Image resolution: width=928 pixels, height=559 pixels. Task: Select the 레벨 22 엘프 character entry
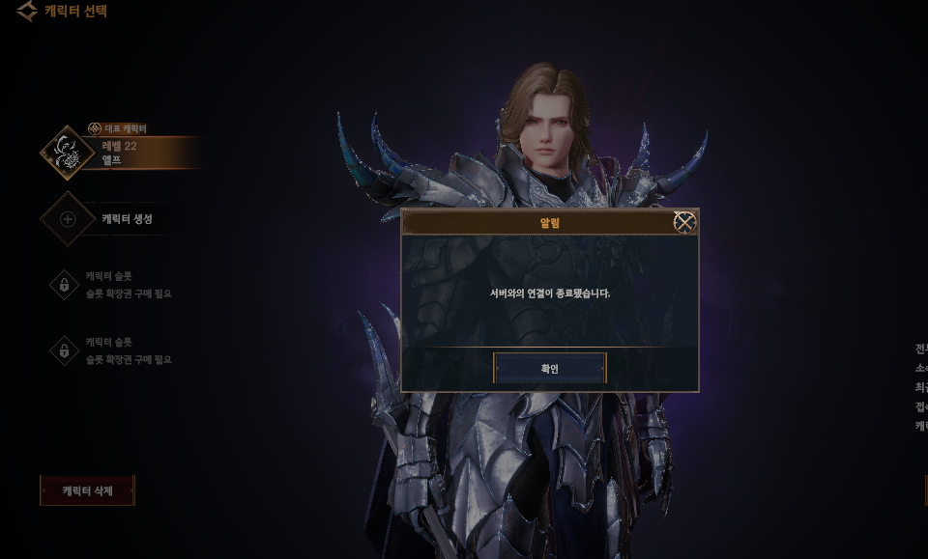pyautogui.click(x=124, y=153)
